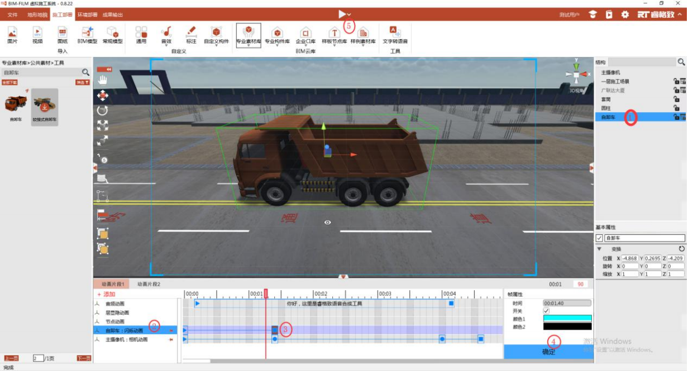Click the search magnifier in material library
Image resolution: width=688 pixels, height=371 pixels.
click(x=85, y=73)
